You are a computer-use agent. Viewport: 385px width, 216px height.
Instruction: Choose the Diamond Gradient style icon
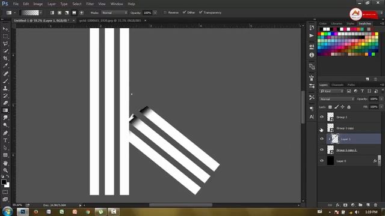click(82, 13)
